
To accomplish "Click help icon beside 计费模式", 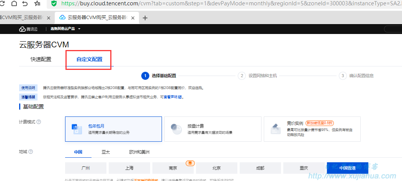I will (39, 122).
